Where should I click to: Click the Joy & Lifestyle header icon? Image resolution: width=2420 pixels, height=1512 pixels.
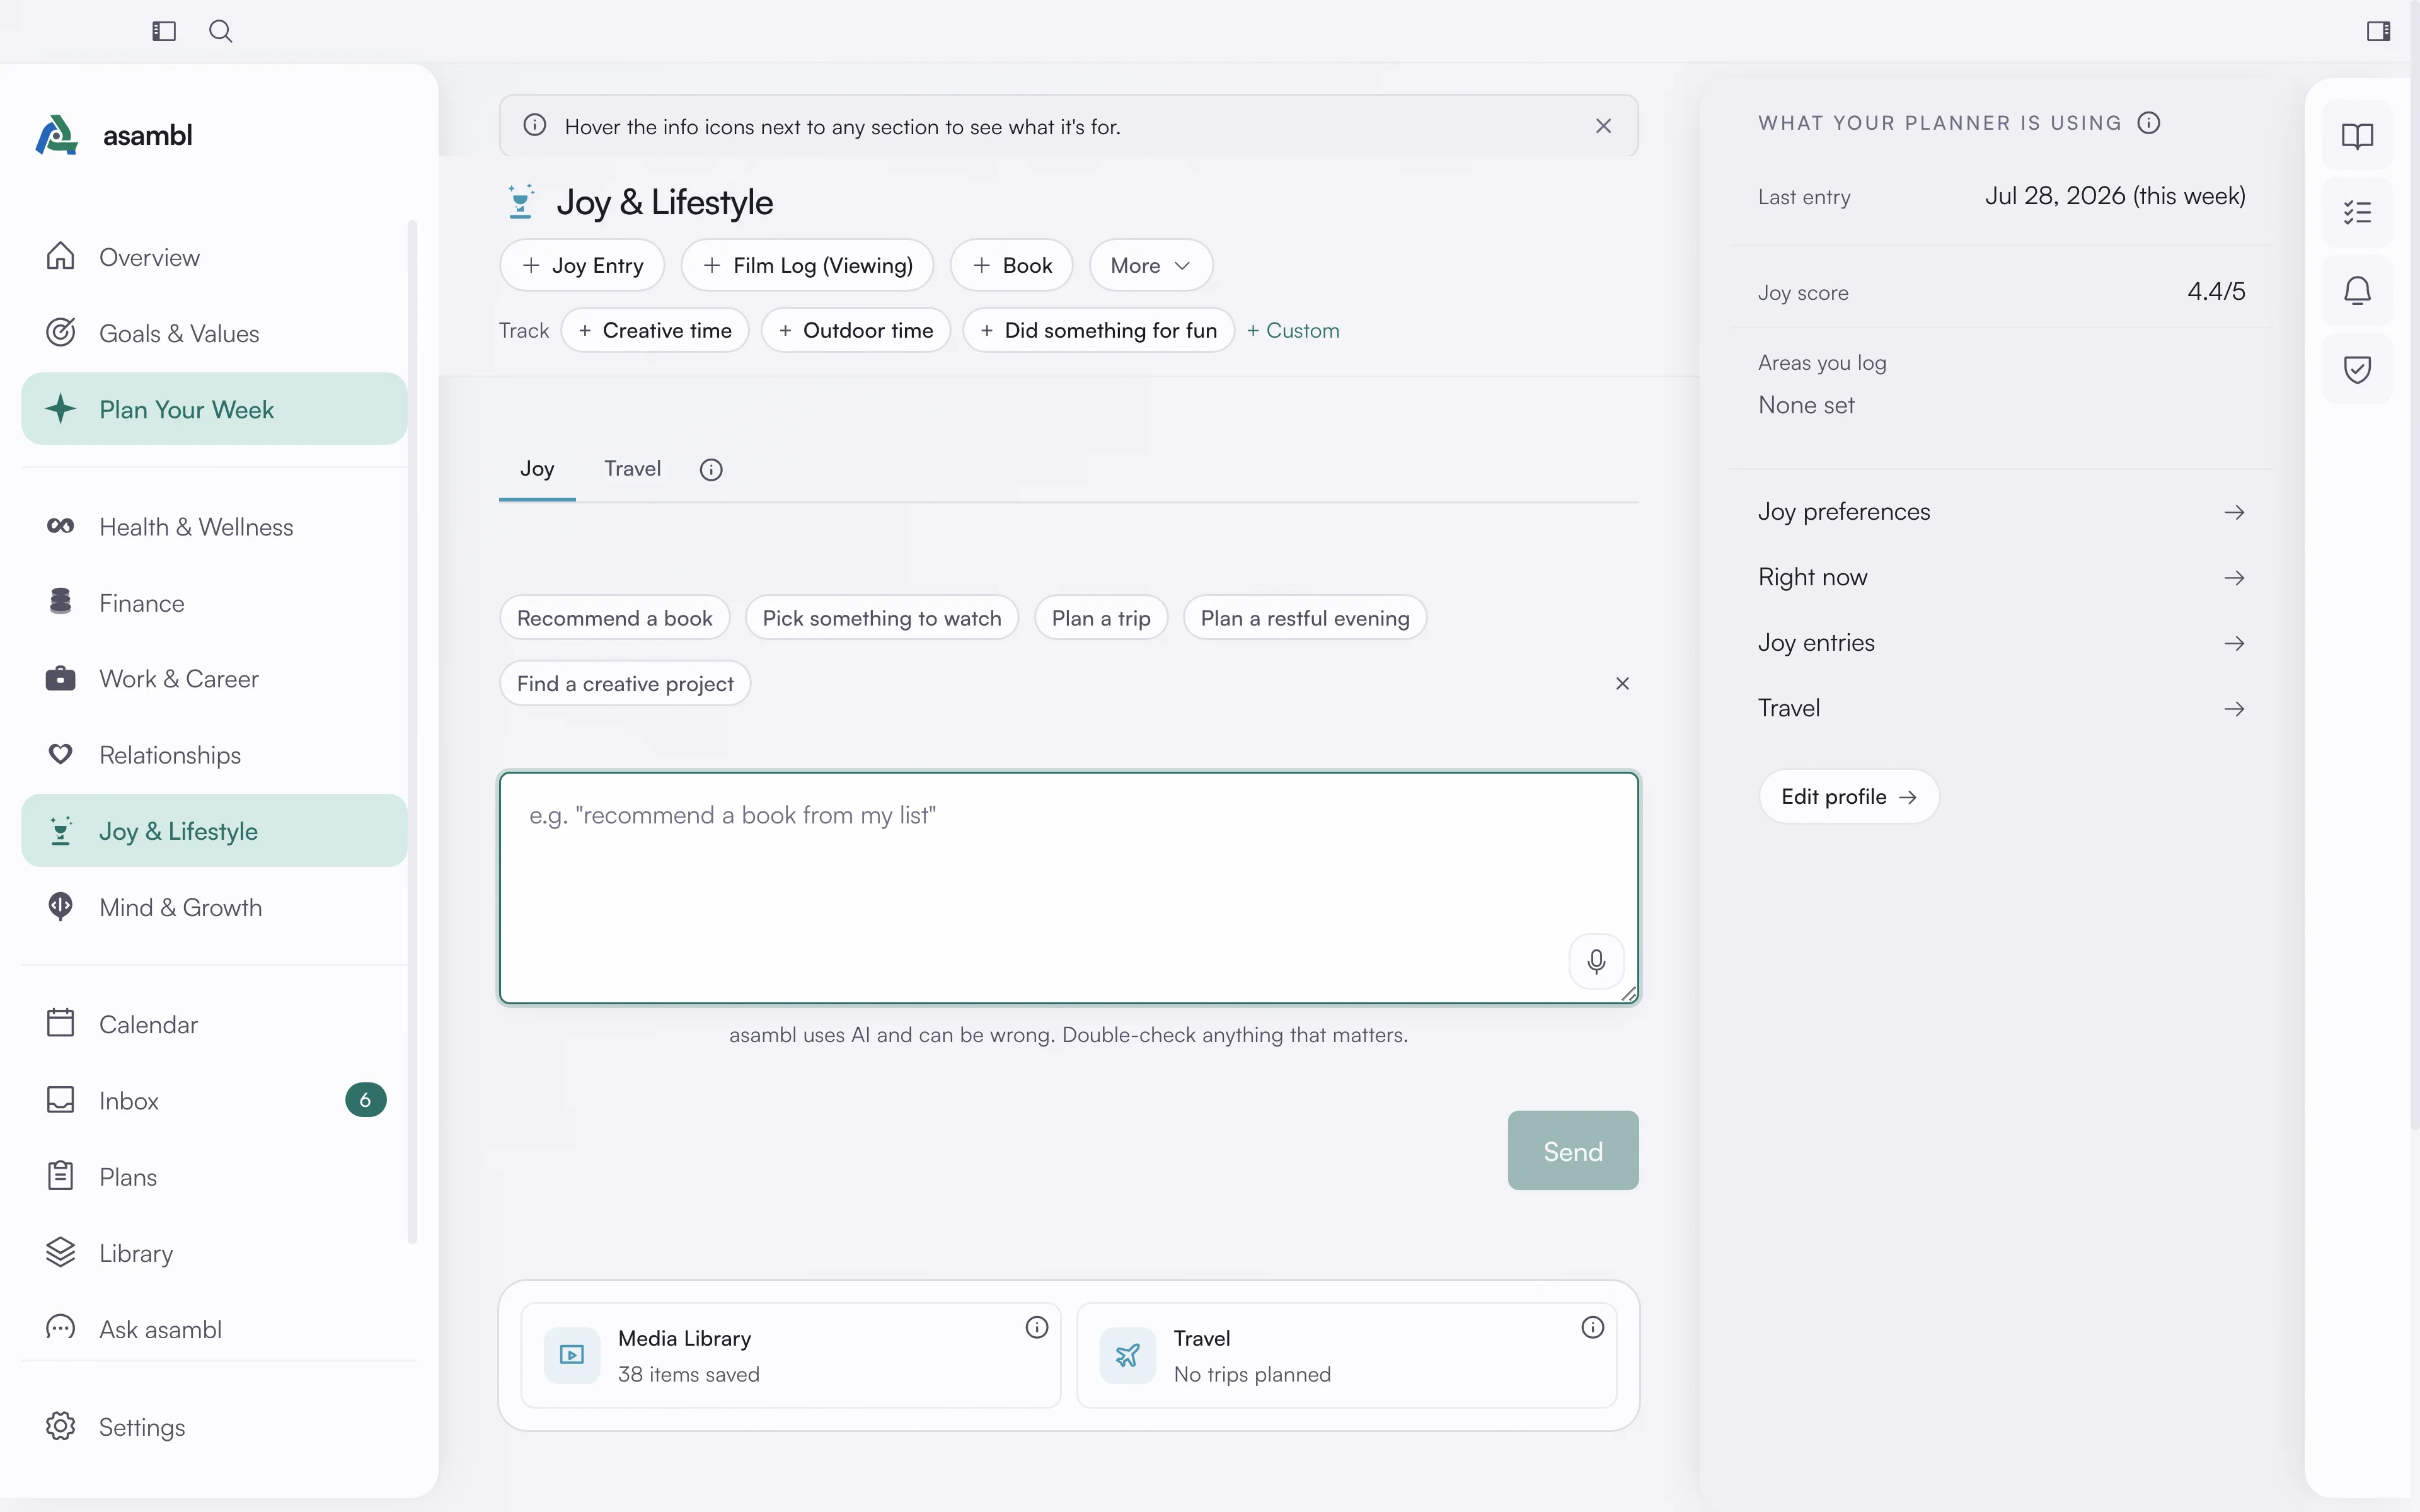pos(520,202)
